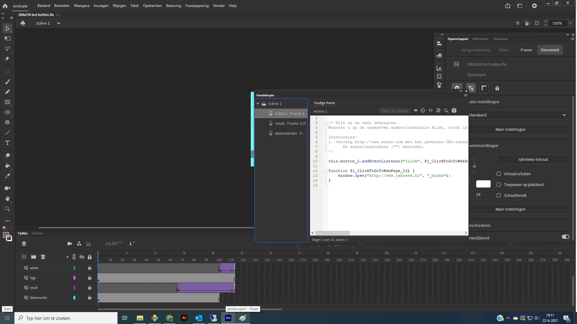Click the Test Movie play button
Viewport: 577px width, 324px height.
(x=534, y=6)
